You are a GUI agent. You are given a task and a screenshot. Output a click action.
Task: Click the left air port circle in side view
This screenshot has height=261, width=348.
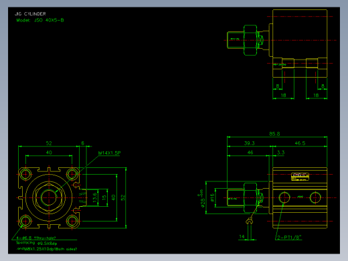click(284, 197)
